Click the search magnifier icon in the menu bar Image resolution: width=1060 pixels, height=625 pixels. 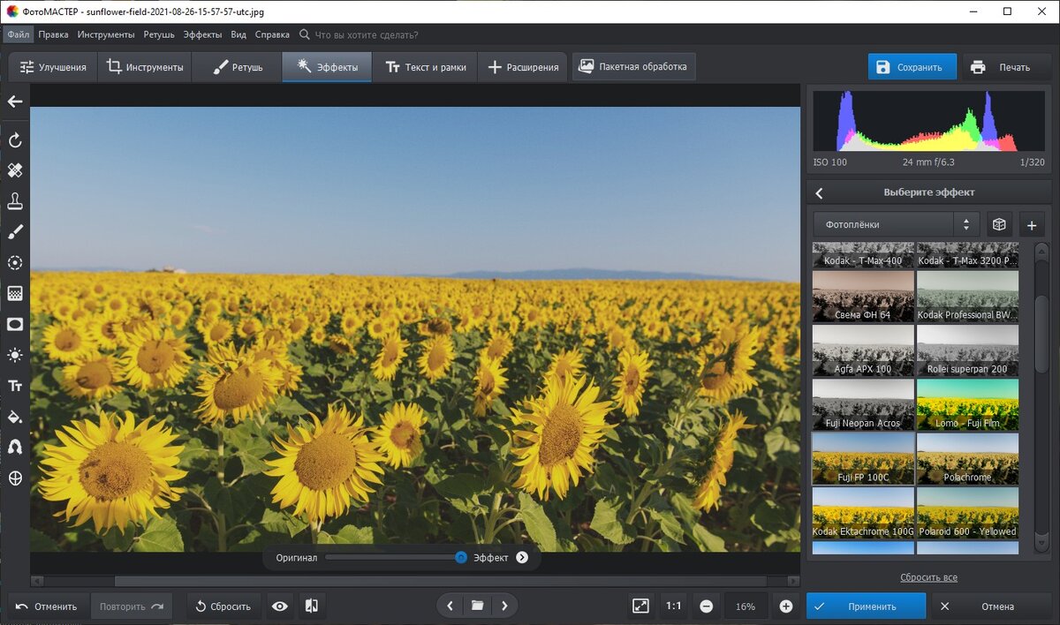(x=305, y=34)
